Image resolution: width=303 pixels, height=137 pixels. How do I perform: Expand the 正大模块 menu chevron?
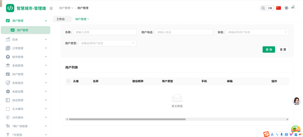(46, 109)
